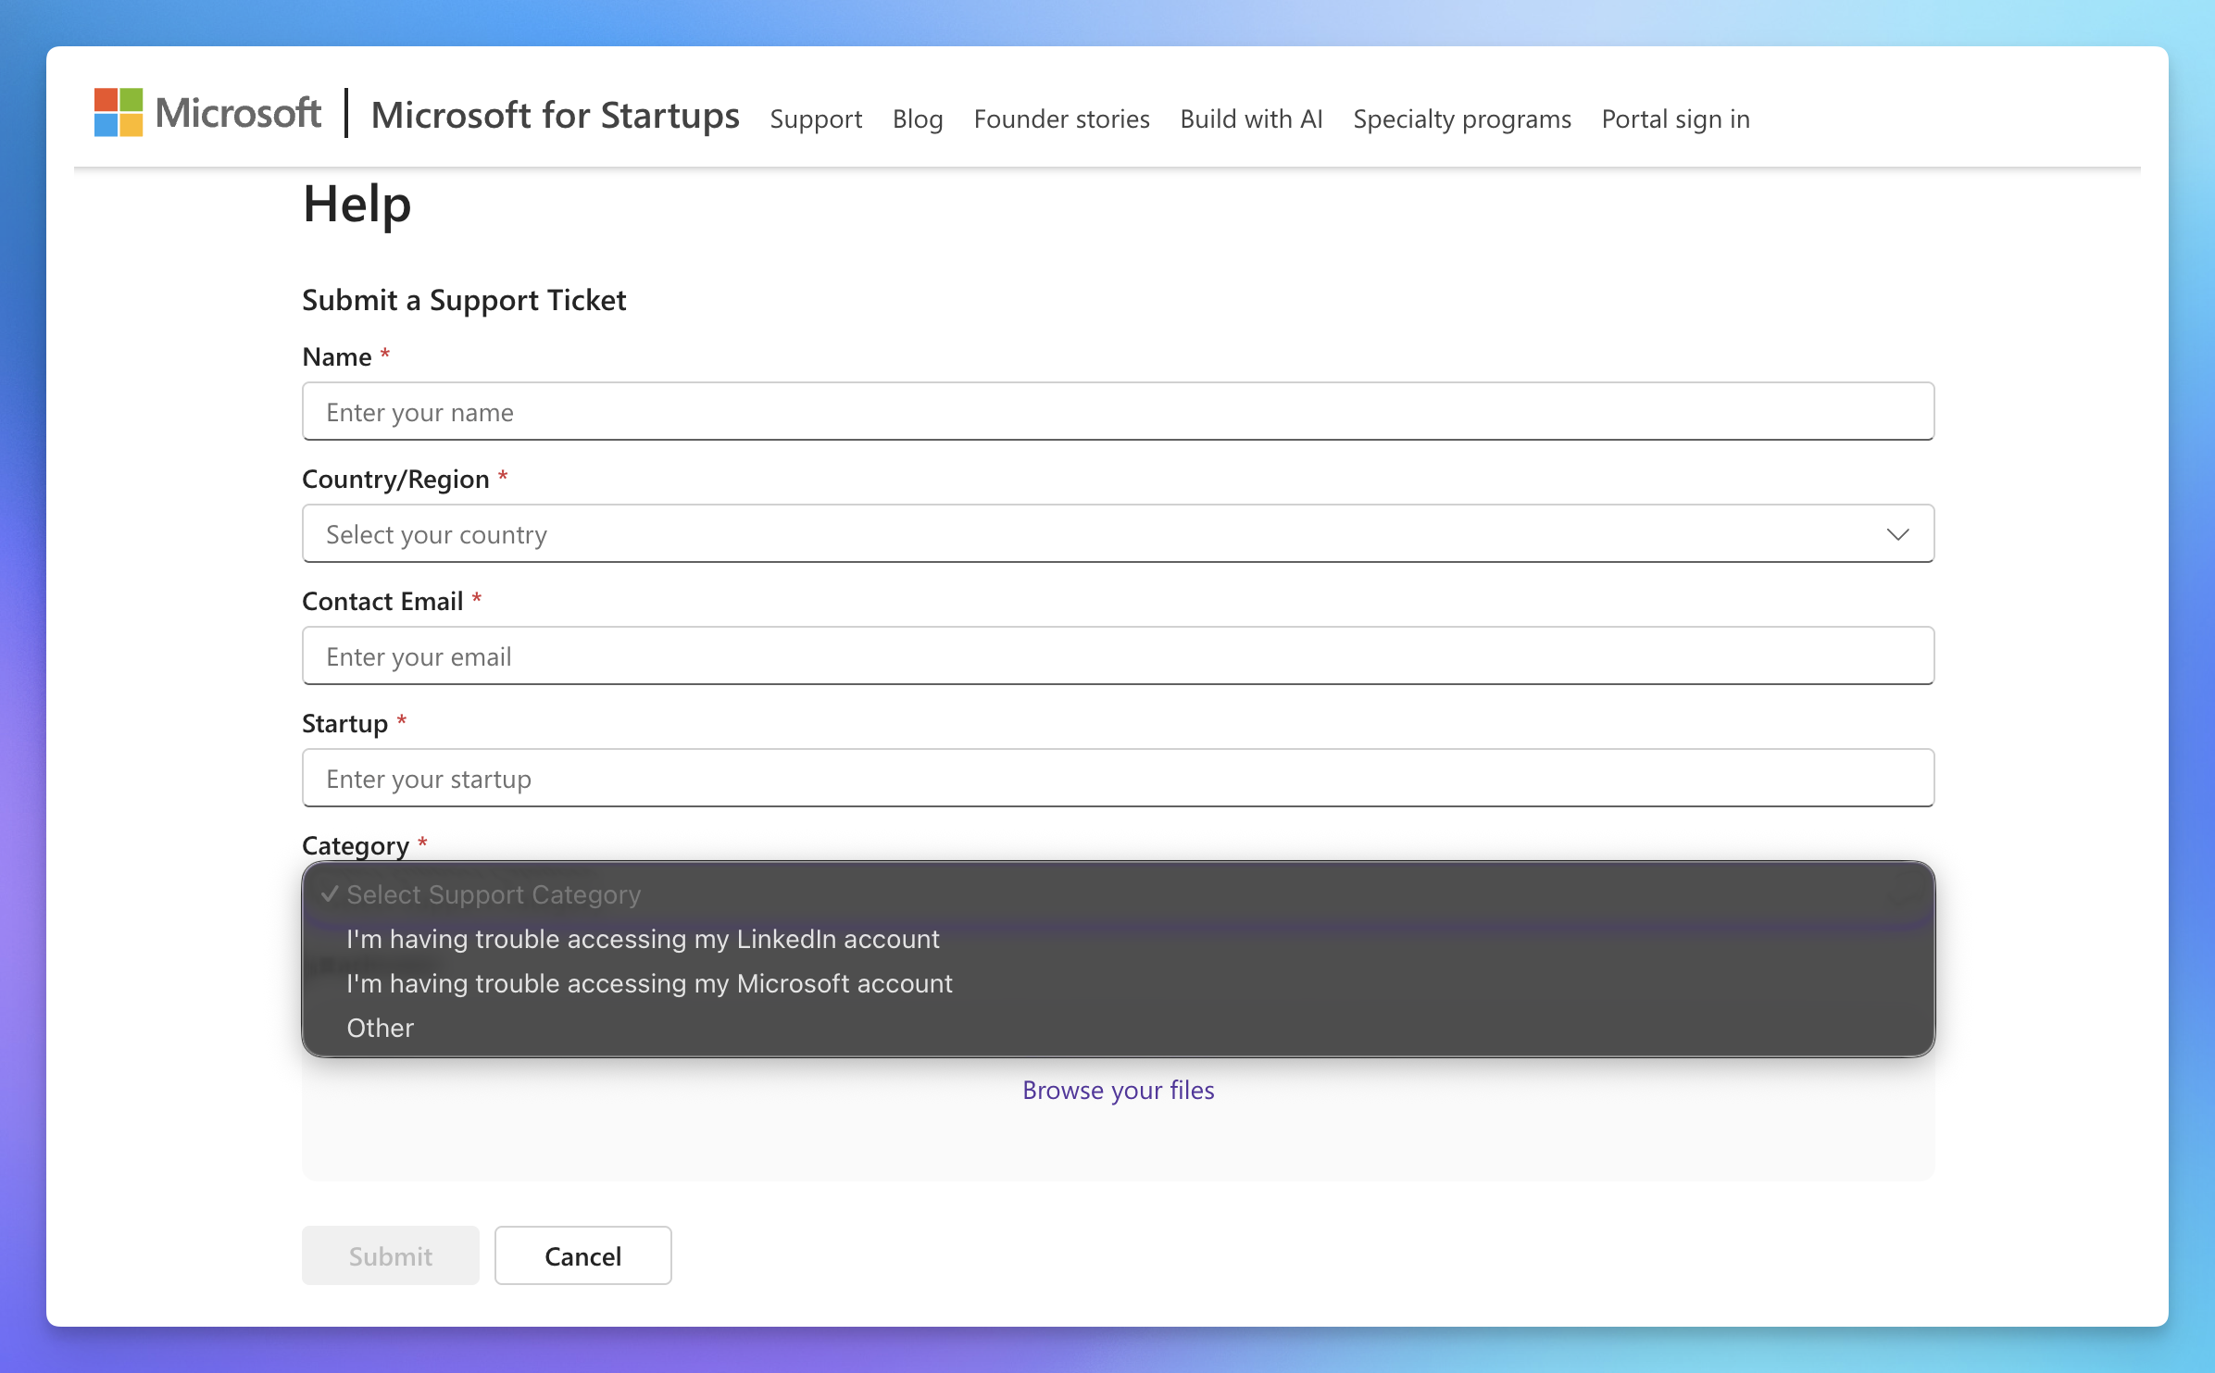This screenshot has width=2215, height=1373.
Task: Click the Browse your files link
Action: coord(1118,1091)
